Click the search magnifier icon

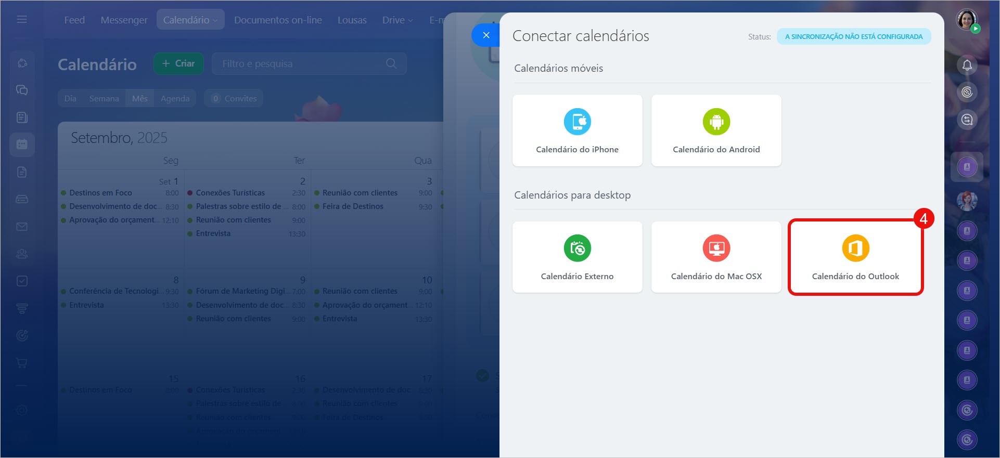click(x=391, y=63)
